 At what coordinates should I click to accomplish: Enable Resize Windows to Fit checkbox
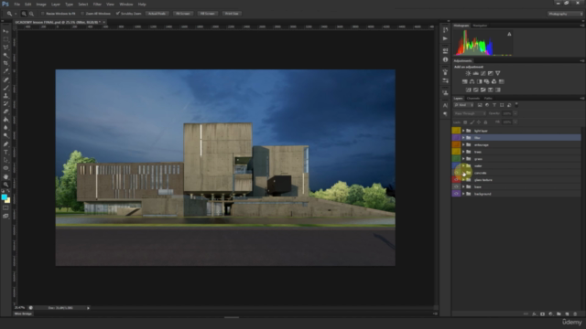43,14
